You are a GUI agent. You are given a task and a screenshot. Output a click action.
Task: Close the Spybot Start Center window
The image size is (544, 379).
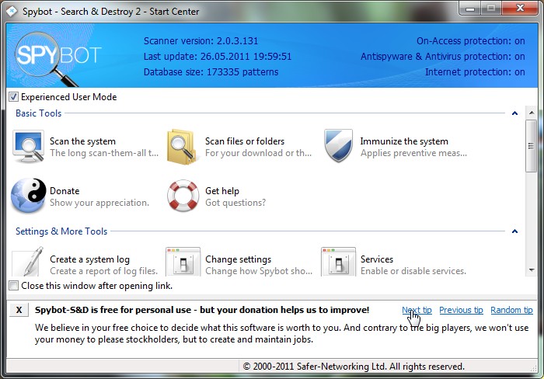click(x=520, y=9)
